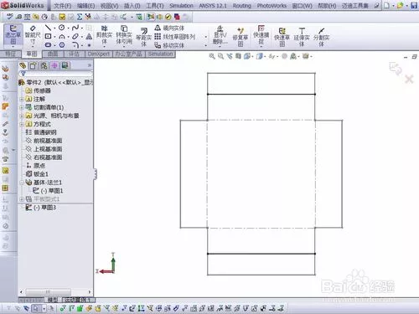
Task: Open the ConfigurationManager tab icon
Action: click(x=44, y=65)
